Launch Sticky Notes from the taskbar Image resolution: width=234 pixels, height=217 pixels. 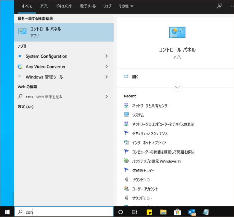[150, 212]
